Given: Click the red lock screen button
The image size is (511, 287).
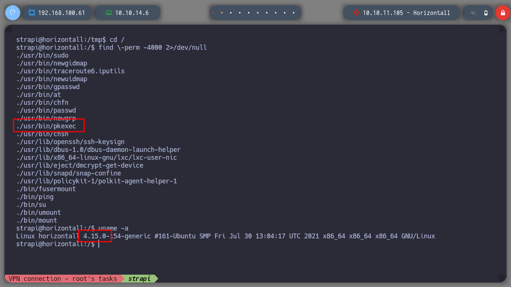Looking at the screenshot, I should (x=502, y=13).
